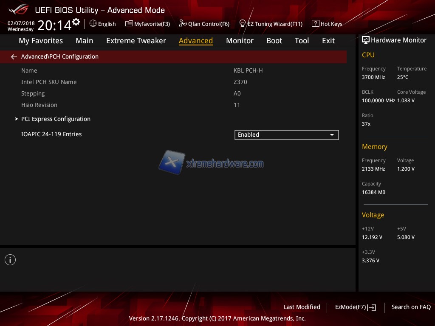Open the IOAPIC 24-119 Entries dropdown
The height and width of the screenshot is (326, 435).
[x=286, y=135]
